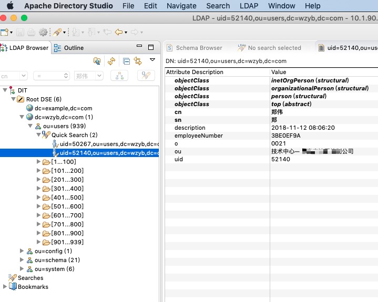The width and height of the screenshot is (378, 302).
Task: Select the cn attribute row
Action: (x=271, y=112)
